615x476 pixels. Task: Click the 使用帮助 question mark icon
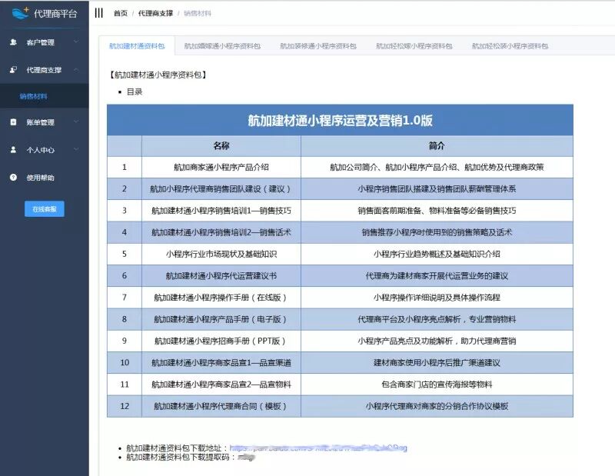coord(13,178)
